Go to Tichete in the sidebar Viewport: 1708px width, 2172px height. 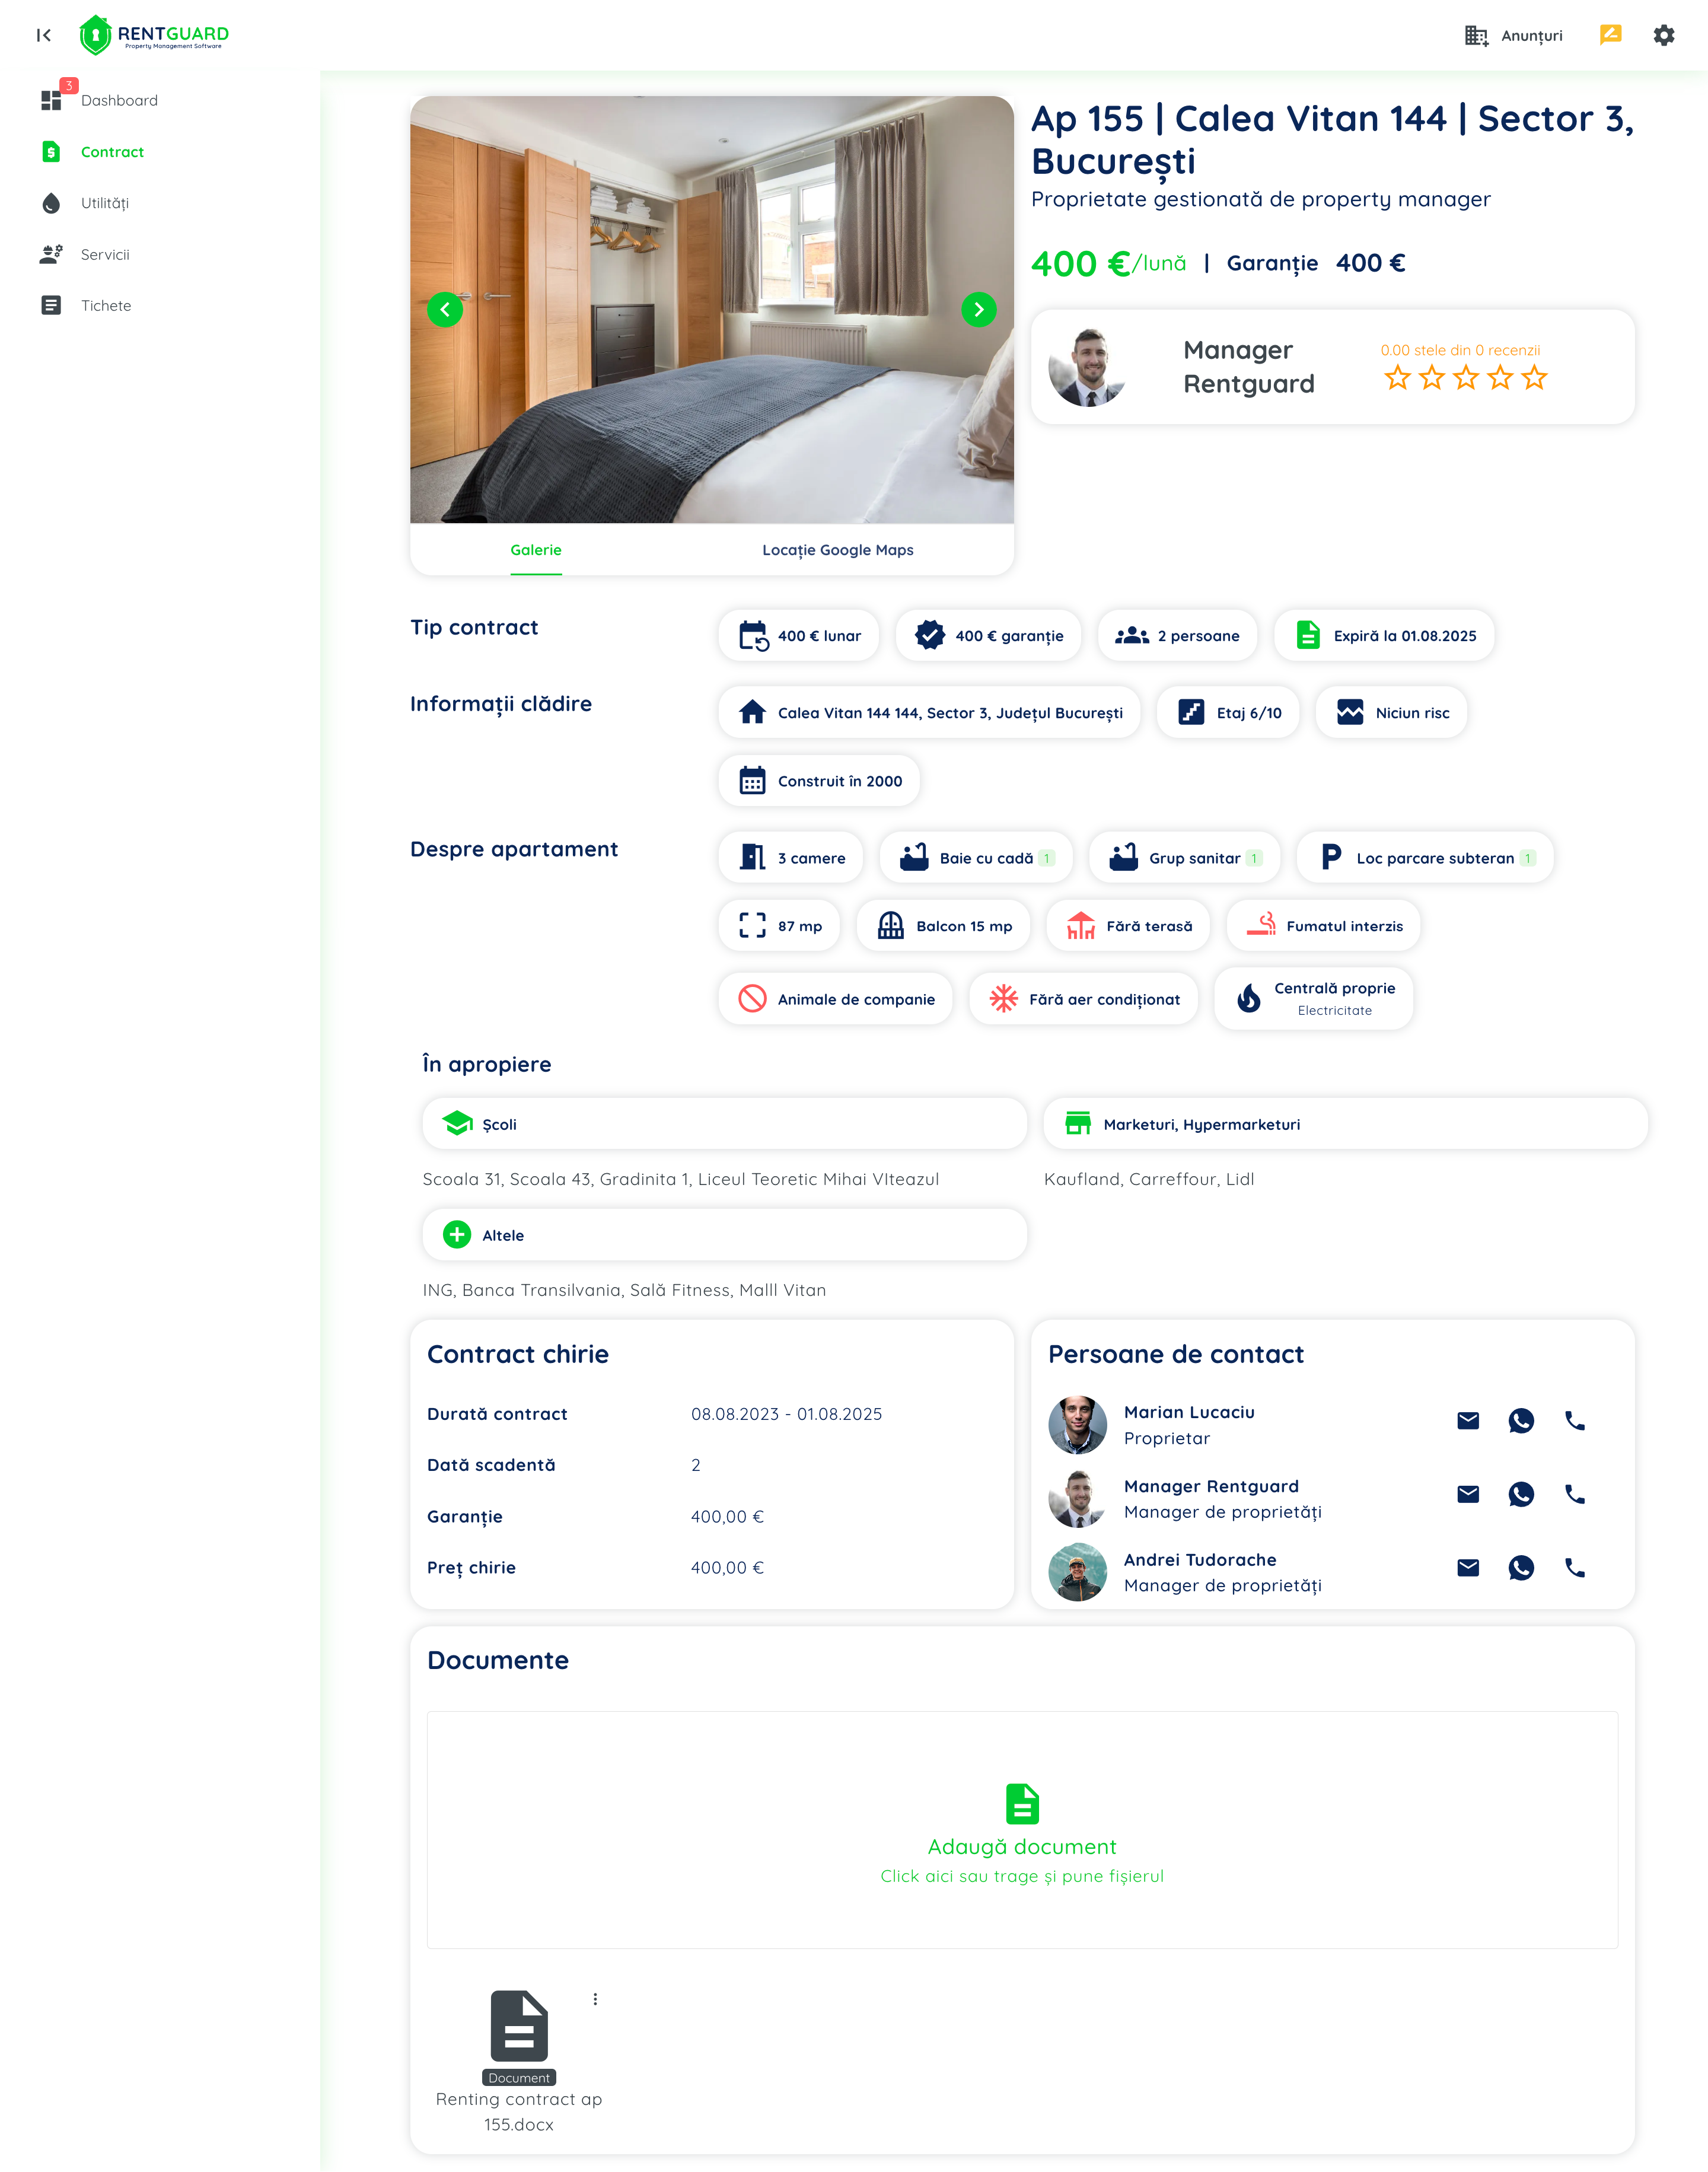[106, 305]
